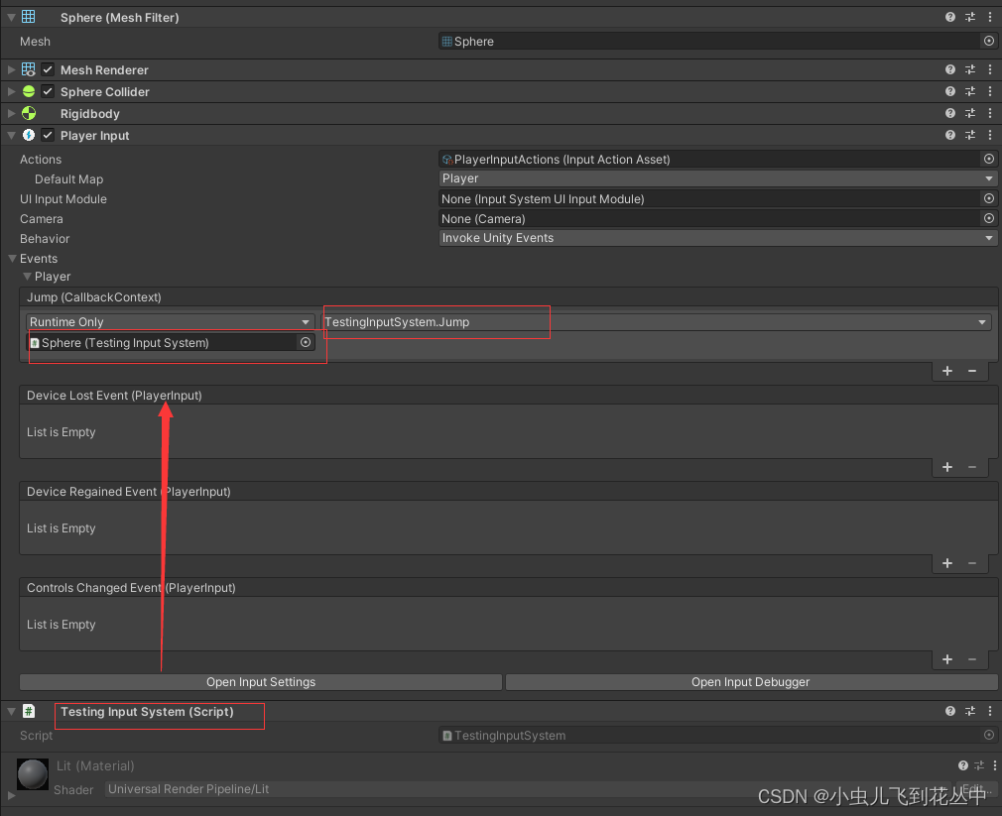
Task: Collapse the Sphere Mesh Filter component
Action: pos(11,17)
